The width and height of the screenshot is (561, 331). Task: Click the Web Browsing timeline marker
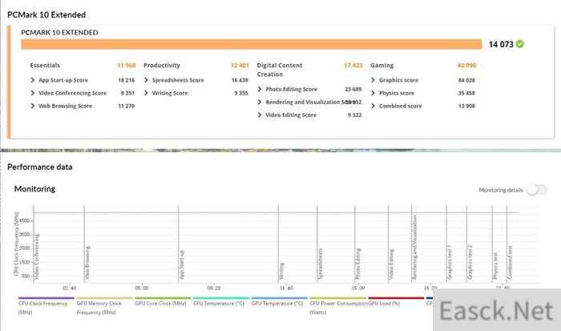coord(87,263)
